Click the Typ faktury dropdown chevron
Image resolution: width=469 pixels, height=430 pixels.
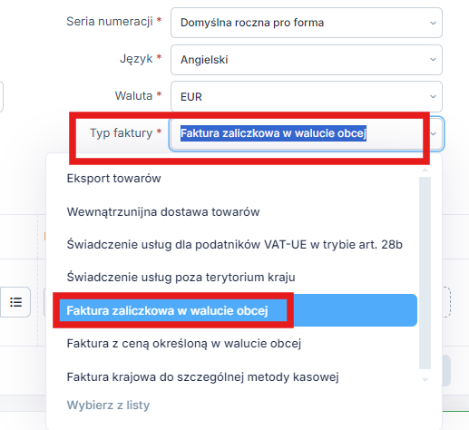(x=434, y=133)
